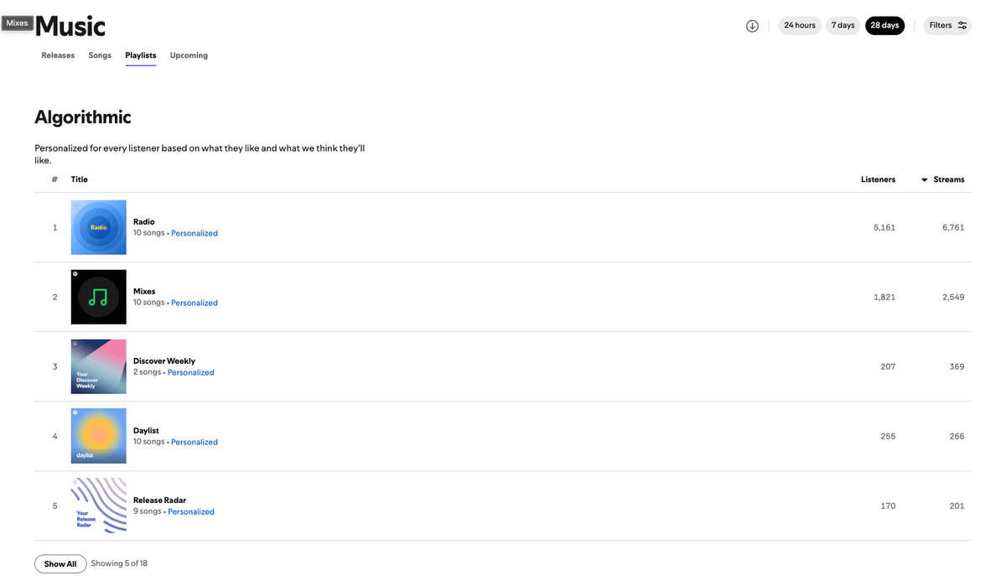Select the Daylist cover thumbnail
Image resolution: width=1006 pixels, height=576 pixels.
point(99,436)
